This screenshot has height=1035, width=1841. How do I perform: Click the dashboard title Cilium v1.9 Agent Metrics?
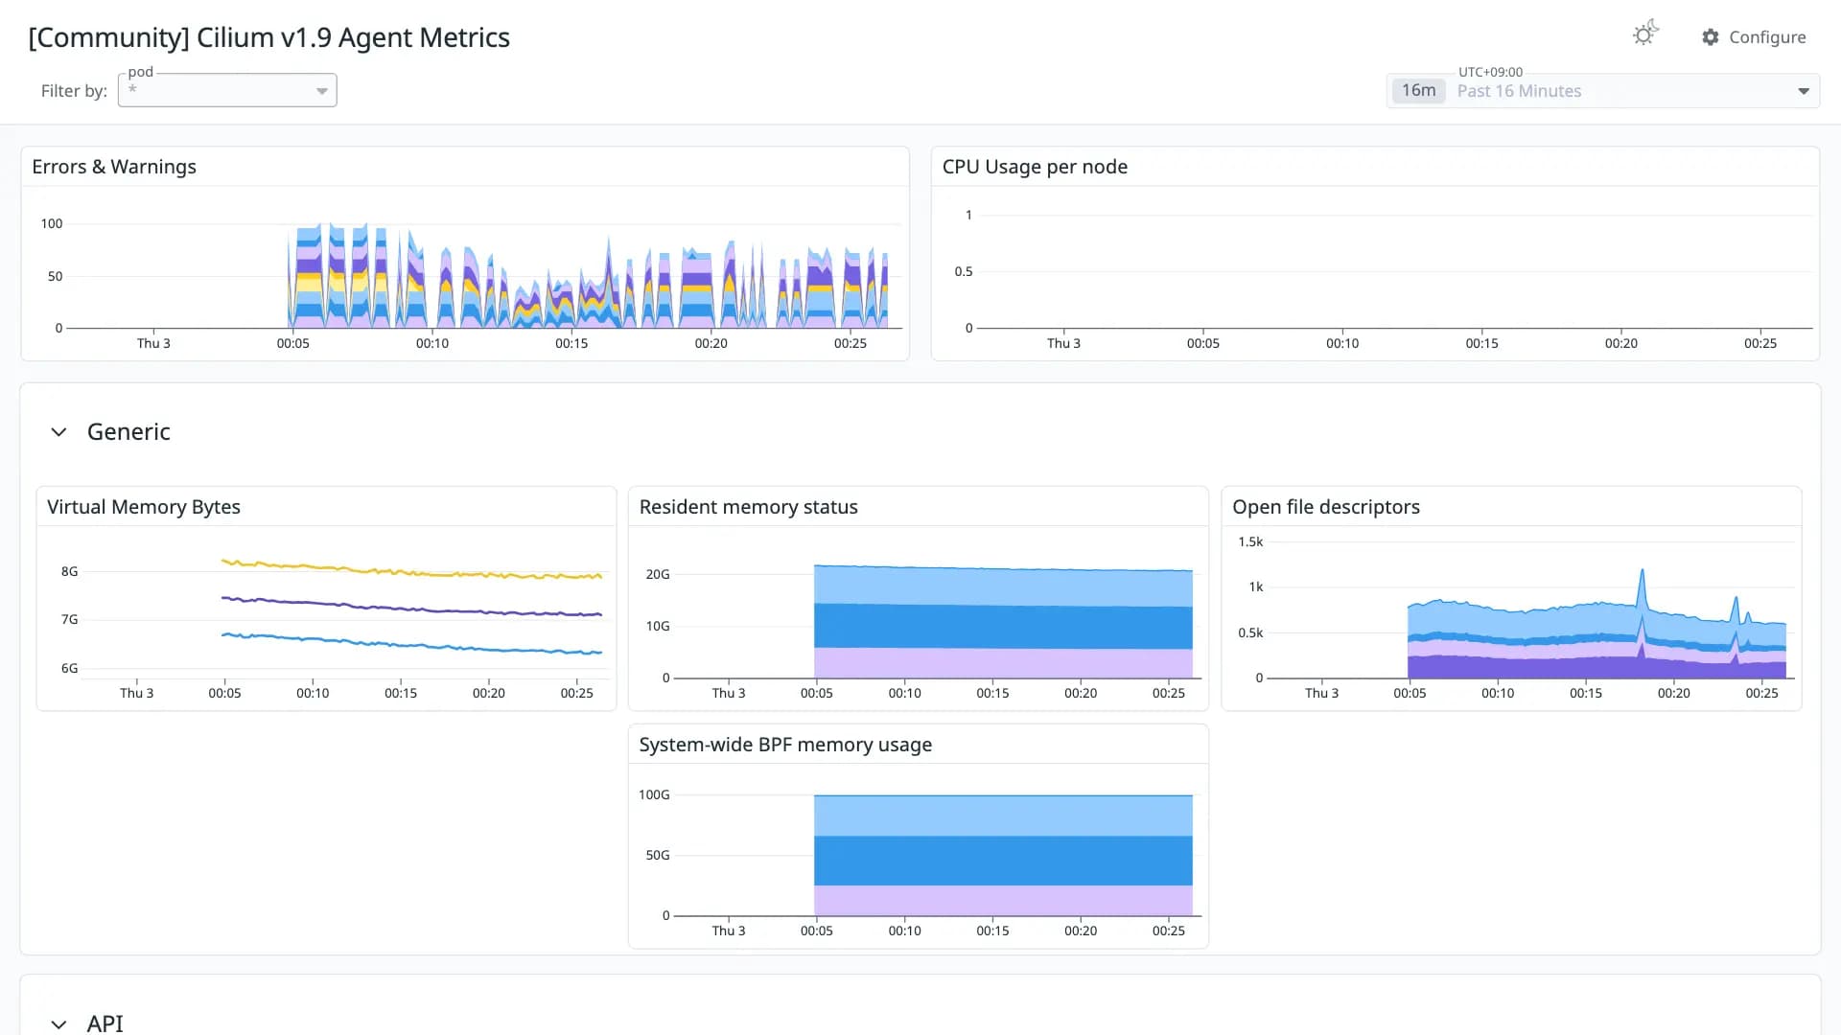coord(269,37)
